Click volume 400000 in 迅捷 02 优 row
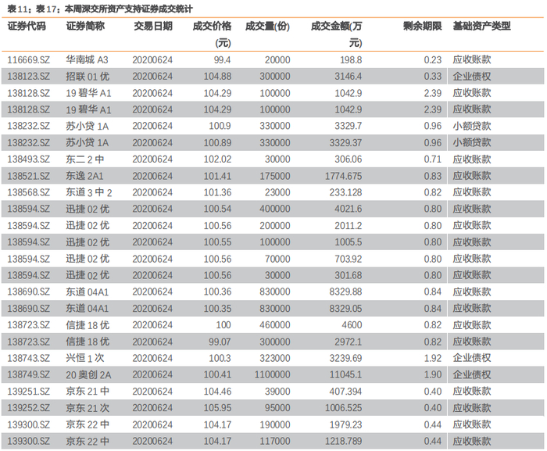The height and width of the screenshot is (451, 547). (x=274, y=209)
